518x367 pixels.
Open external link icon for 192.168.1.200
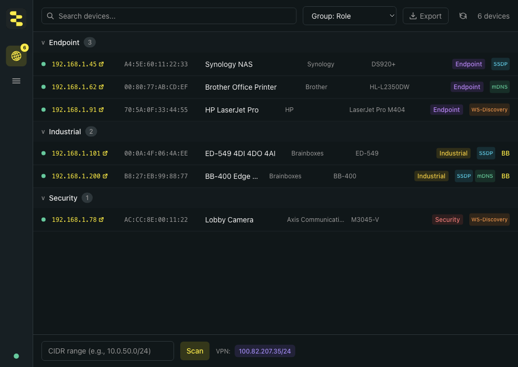(105, 176)
